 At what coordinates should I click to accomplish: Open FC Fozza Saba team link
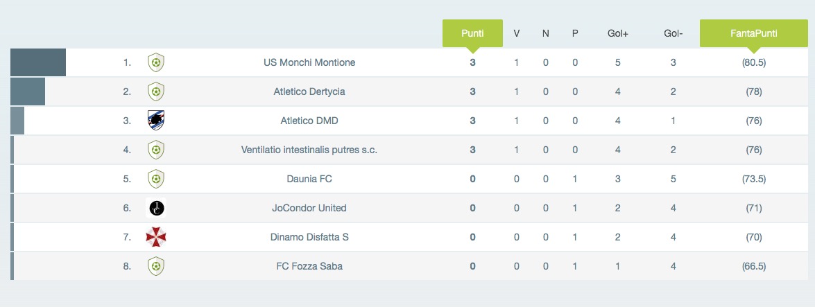[309, 266]
